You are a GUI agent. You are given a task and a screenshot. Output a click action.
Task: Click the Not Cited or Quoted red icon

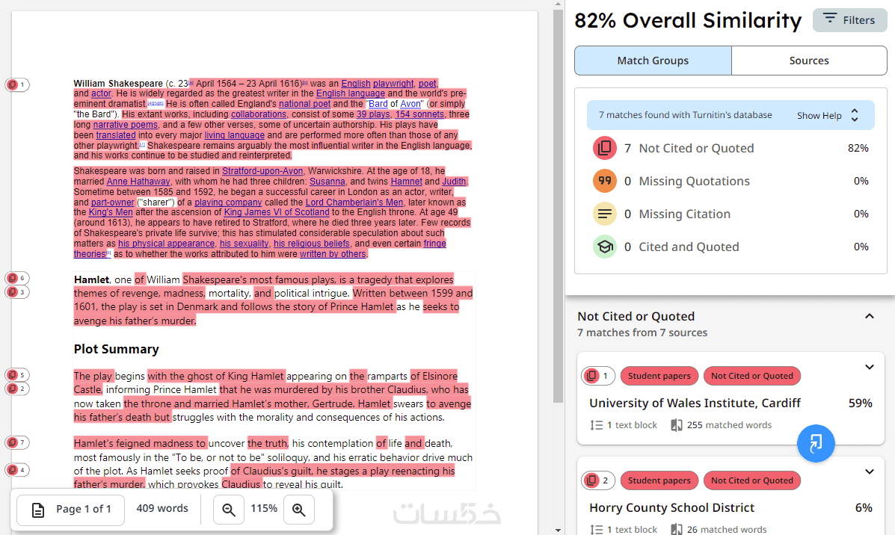pyautogui.click(x=604, y=148)
